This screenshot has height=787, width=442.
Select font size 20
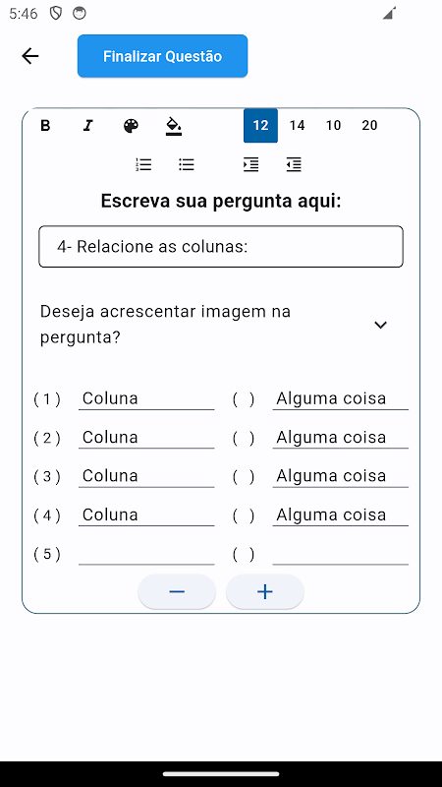(369, 126)
